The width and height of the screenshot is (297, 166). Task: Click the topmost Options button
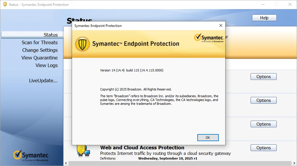[263, 77]
